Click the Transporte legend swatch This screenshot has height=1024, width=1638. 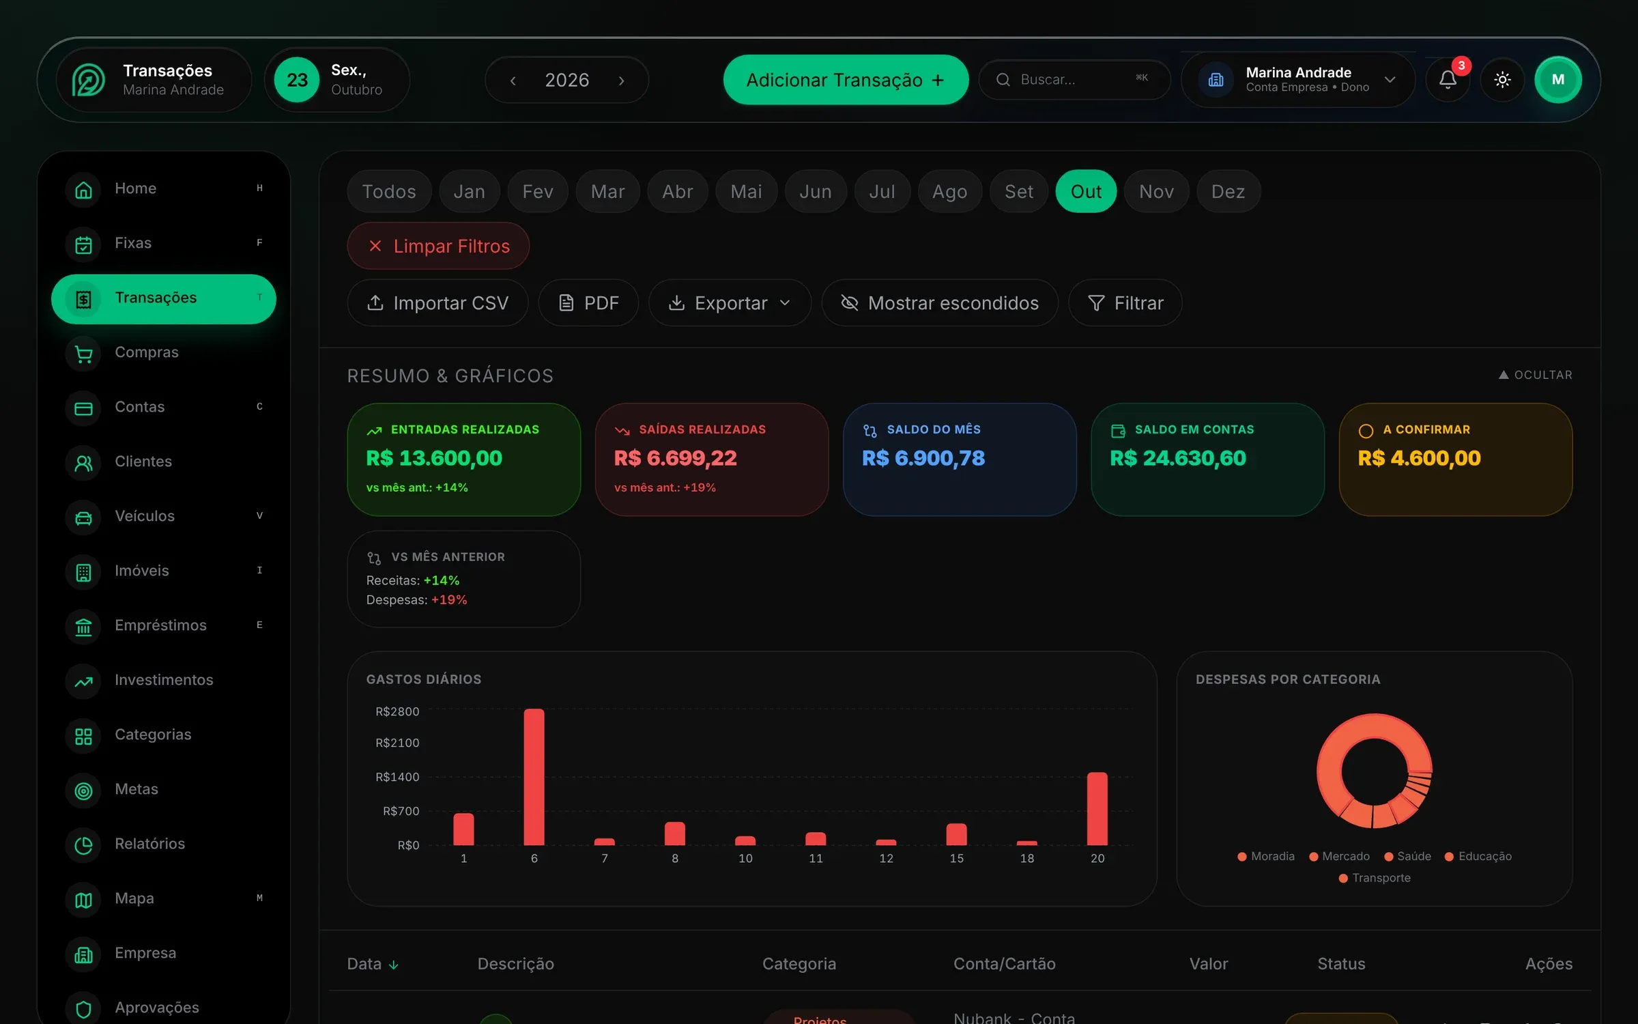tap(1343, 879)
